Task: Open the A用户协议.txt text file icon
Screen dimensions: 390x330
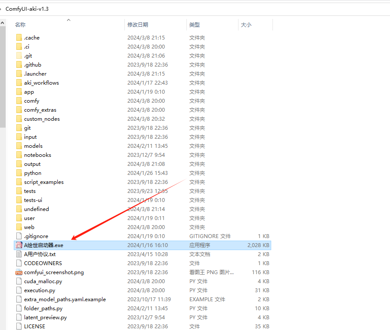Action: 19,254
